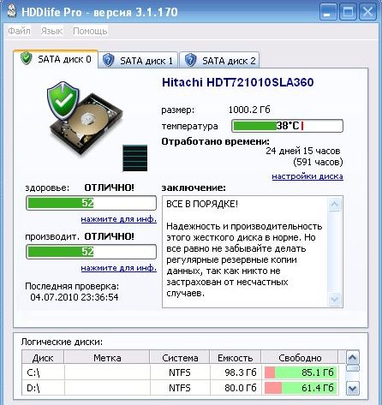
Task: Click the Свободно column header
Action: (300, 358)
